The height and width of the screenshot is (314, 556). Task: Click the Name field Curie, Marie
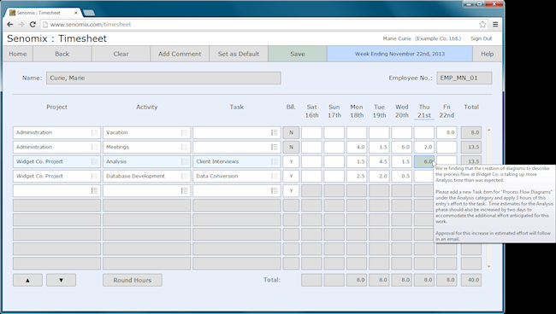click(x=163, y=78)
